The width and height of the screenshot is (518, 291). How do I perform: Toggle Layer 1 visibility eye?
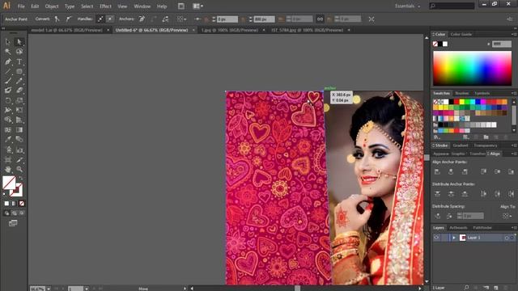coord(436,238)
